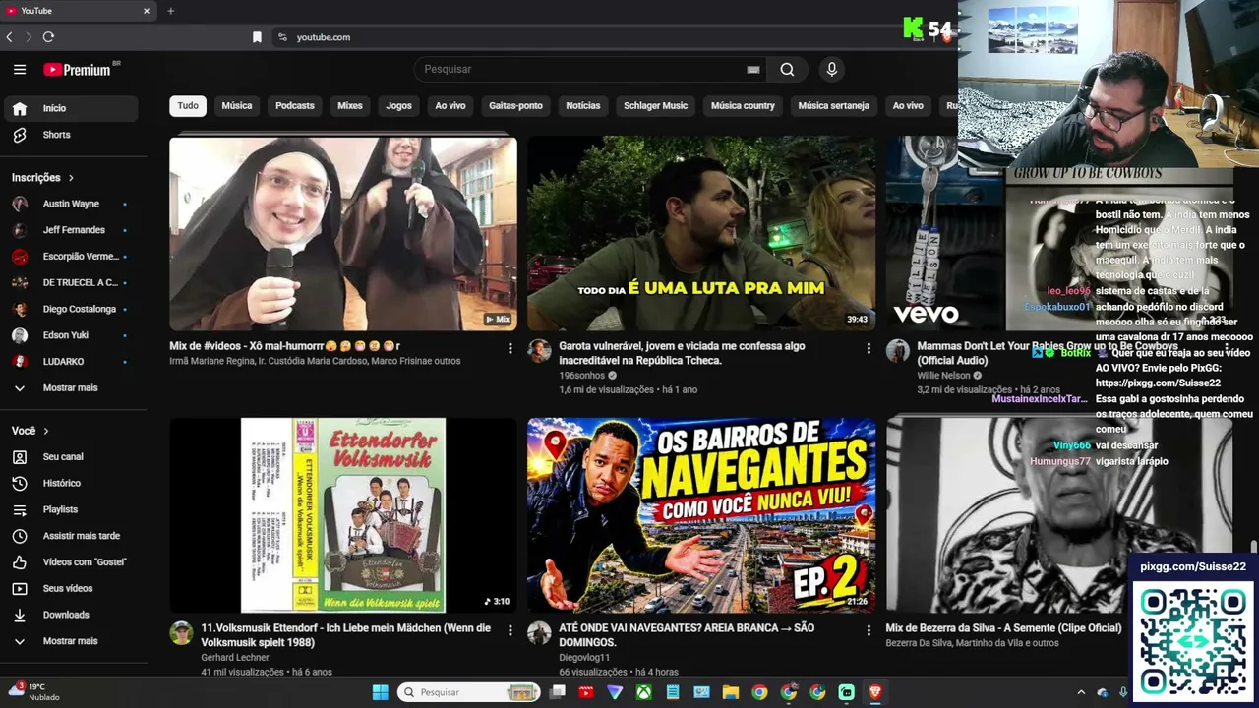This screenshot has height=708, width=1259.
Task: Open options menu for nuns Mix video
Action: (x=510, y=348)
